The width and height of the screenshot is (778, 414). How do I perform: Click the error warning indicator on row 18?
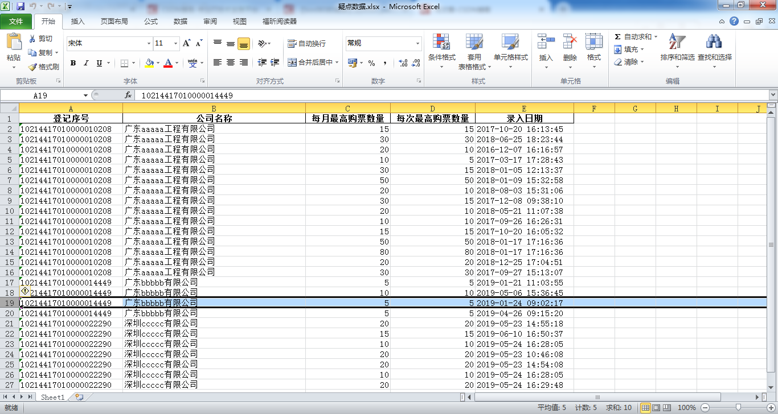[25, 291]
